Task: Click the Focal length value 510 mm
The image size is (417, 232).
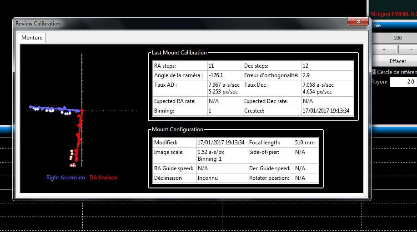Action: coord(305,143)
